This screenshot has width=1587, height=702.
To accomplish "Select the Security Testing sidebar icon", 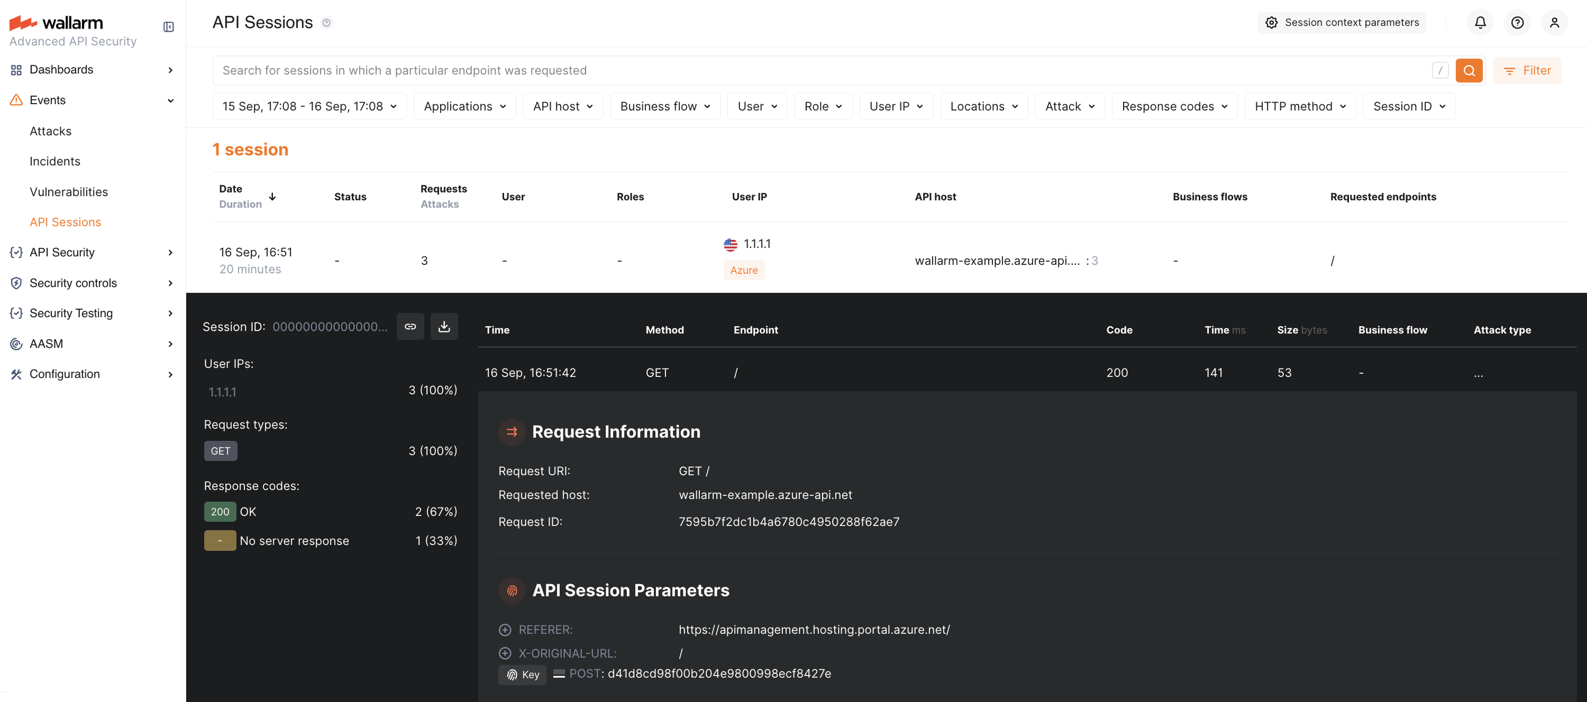I will point(16,313).
